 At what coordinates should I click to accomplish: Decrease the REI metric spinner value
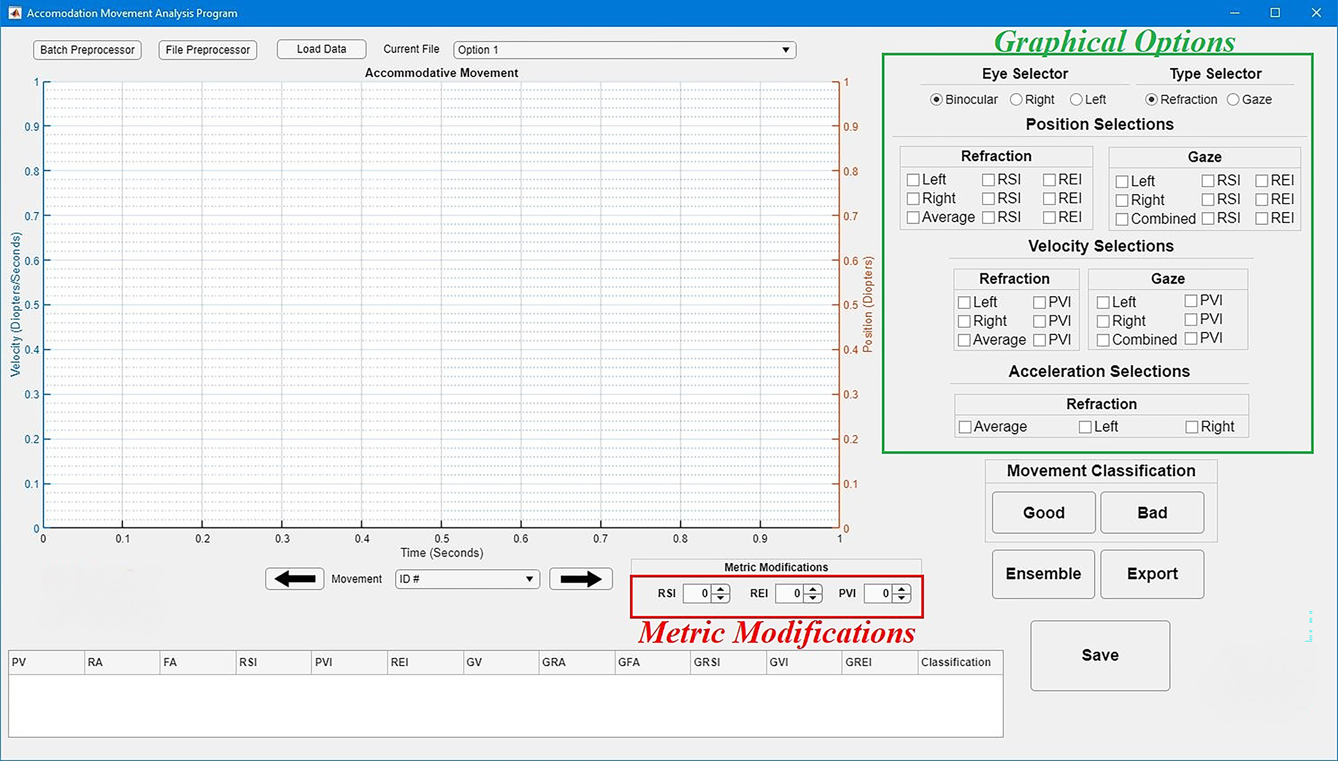pos(813,598)
